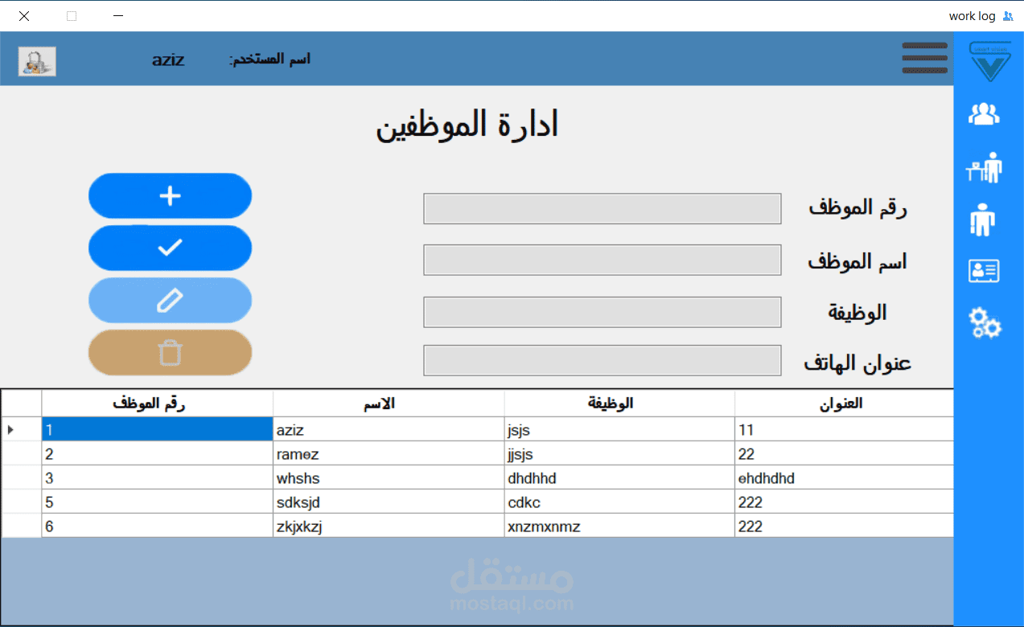
Task: Select the name cell aziz in table
Action: tap(389, 429)
